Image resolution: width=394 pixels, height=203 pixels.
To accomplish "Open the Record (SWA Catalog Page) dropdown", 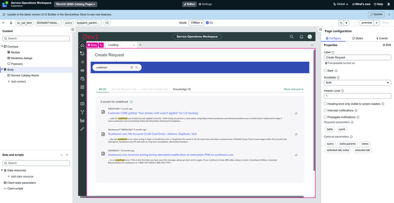I will (x=76, y=4).
